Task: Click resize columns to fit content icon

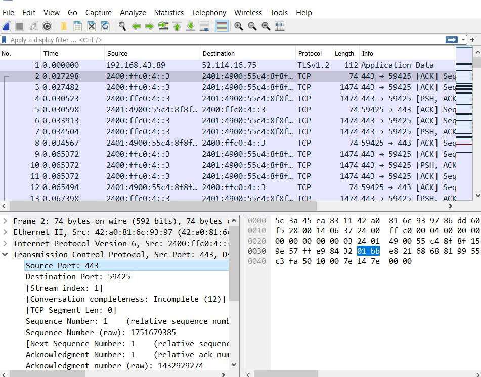Action: click(280, 27)
